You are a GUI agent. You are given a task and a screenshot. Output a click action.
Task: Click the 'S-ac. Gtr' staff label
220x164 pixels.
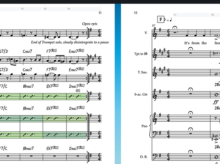point(141,94)
